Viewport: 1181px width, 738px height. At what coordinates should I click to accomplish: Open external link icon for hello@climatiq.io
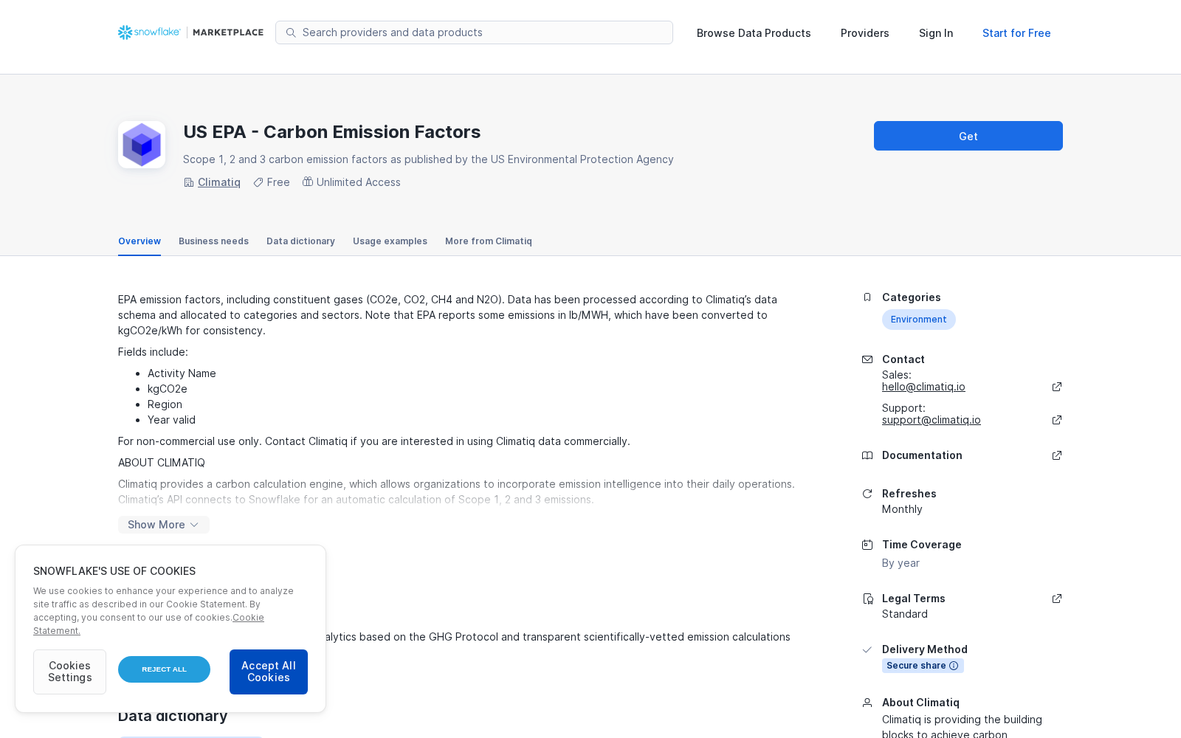click(1057, 387)
